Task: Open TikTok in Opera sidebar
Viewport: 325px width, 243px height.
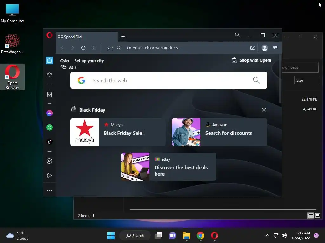Action: coord(49,141)
